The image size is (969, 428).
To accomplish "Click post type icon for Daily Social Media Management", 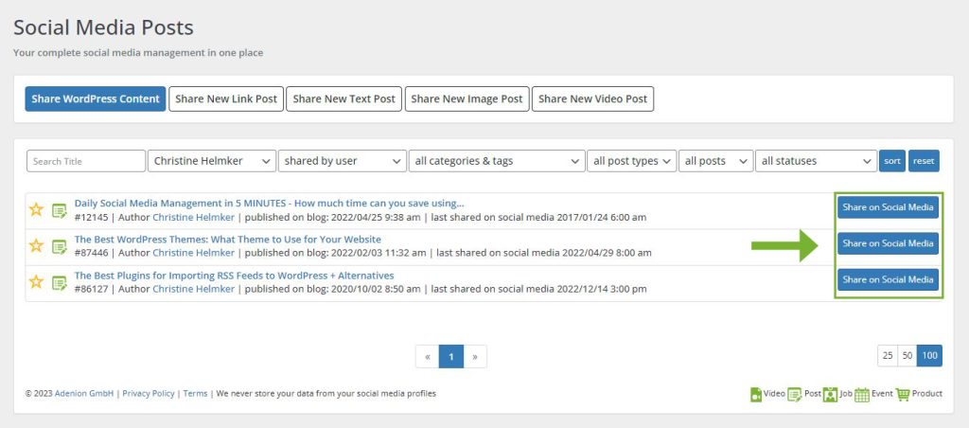I will click(60, 210).
